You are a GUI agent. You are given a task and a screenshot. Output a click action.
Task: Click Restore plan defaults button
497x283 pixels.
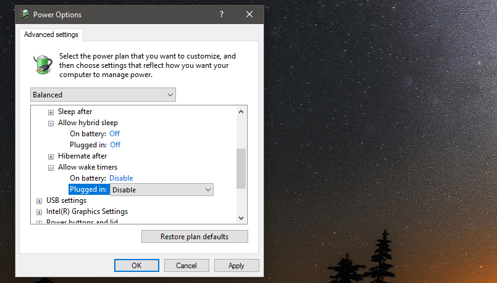[x=194, y=237]
